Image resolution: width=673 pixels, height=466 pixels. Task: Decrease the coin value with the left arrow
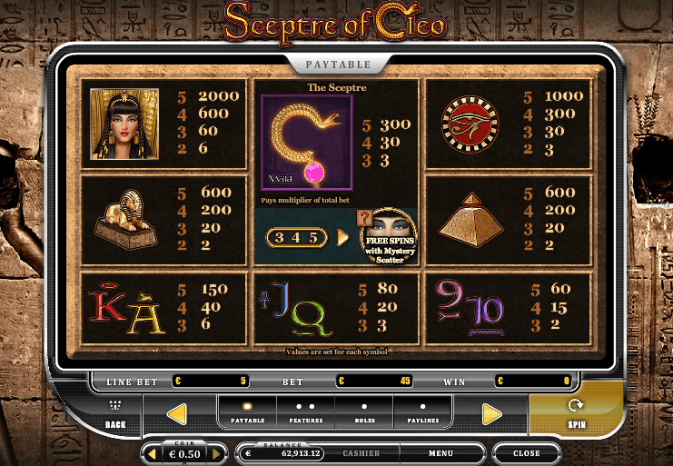point(152,454)
